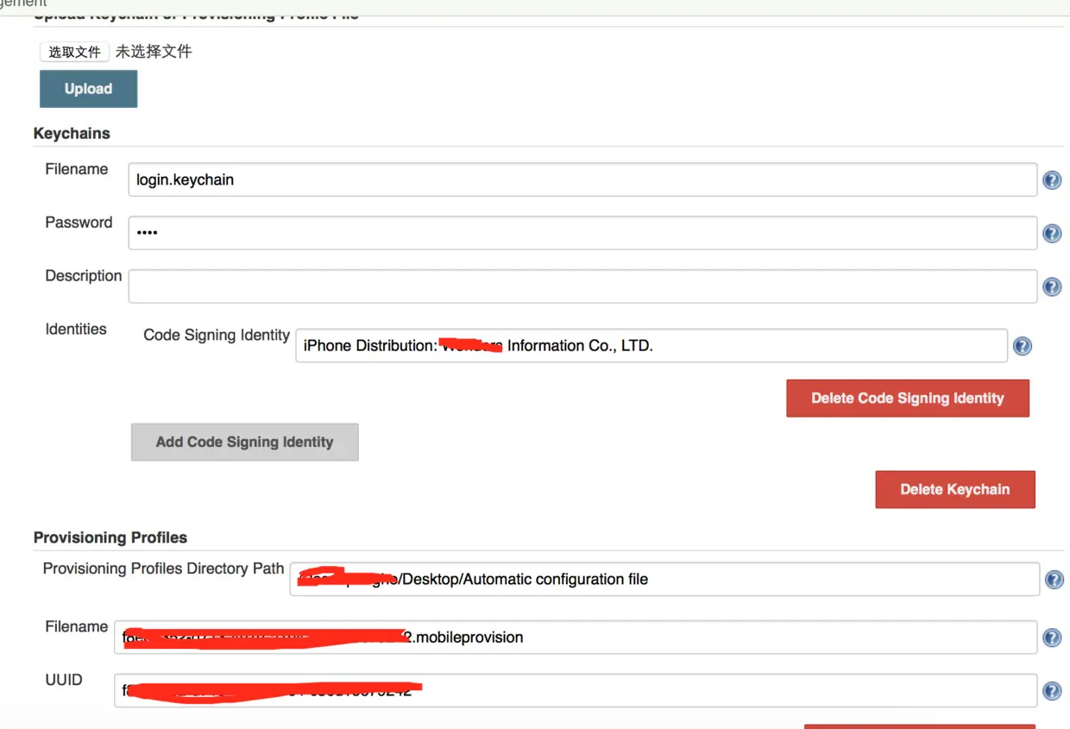The image size is (1070, 729).
Task: Focus the keychain Password field
Action: [582, 233]
